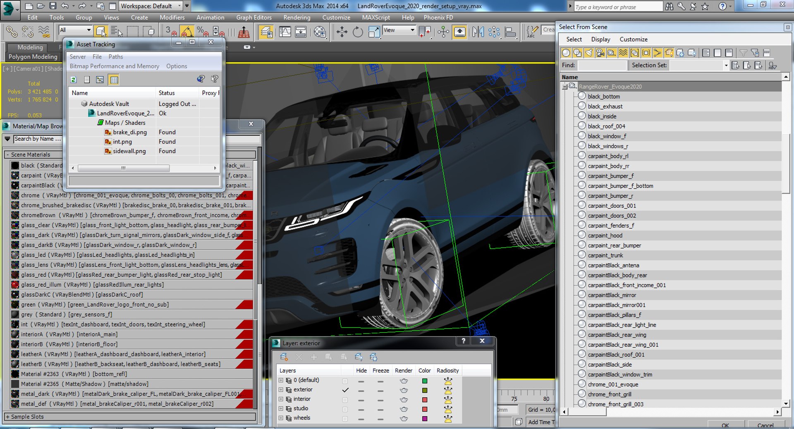This screenshot has height=429, width=794.
Task: Check current-layer box for wheels layer
Action: point(345,419)
